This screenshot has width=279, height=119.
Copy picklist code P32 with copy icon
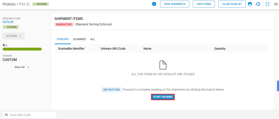pos(28,4)
